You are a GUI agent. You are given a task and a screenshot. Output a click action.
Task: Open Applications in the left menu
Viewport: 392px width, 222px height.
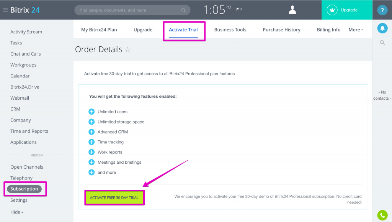pyautogui.click(x=23, y=142)
